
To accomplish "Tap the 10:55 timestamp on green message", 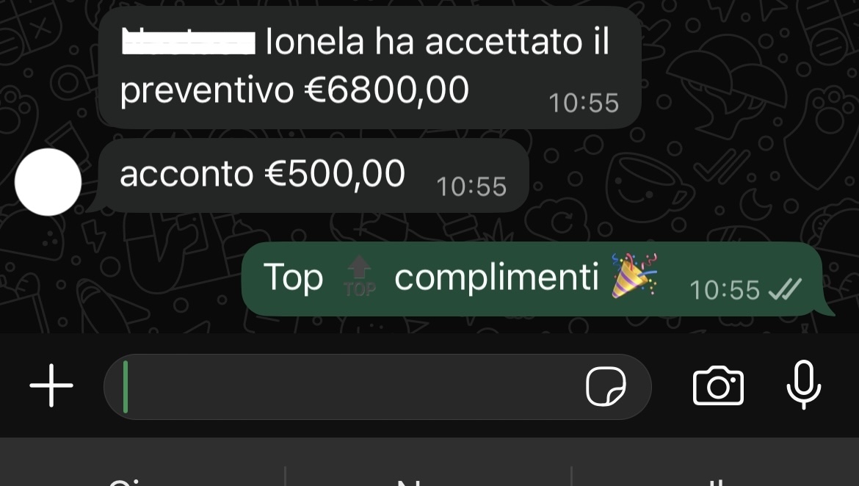I will 724,290.
